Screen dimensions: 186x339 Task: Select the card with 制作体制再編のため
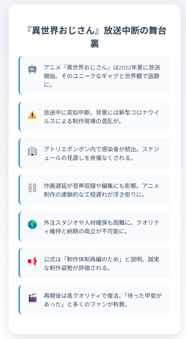[94, 263]
